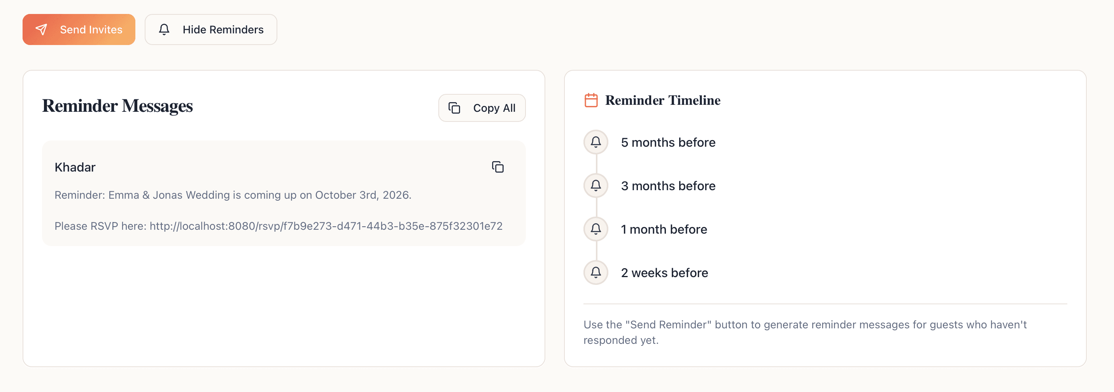The height and width of the screenshot is (392, 1114).
Task: Click the 3 months before timeline label
Action: point(668,186)
